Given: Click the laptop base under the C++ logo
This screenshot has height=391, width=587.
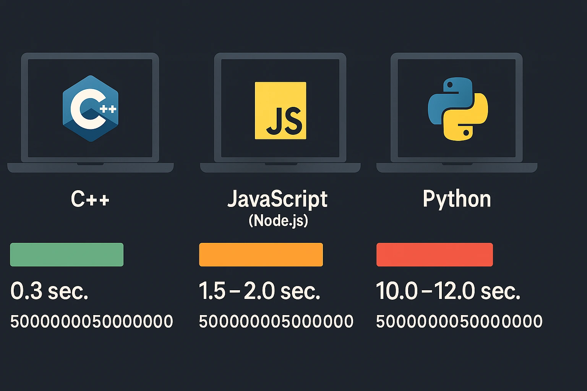Looking at the screenshot, I should click(x=90, y=168).
